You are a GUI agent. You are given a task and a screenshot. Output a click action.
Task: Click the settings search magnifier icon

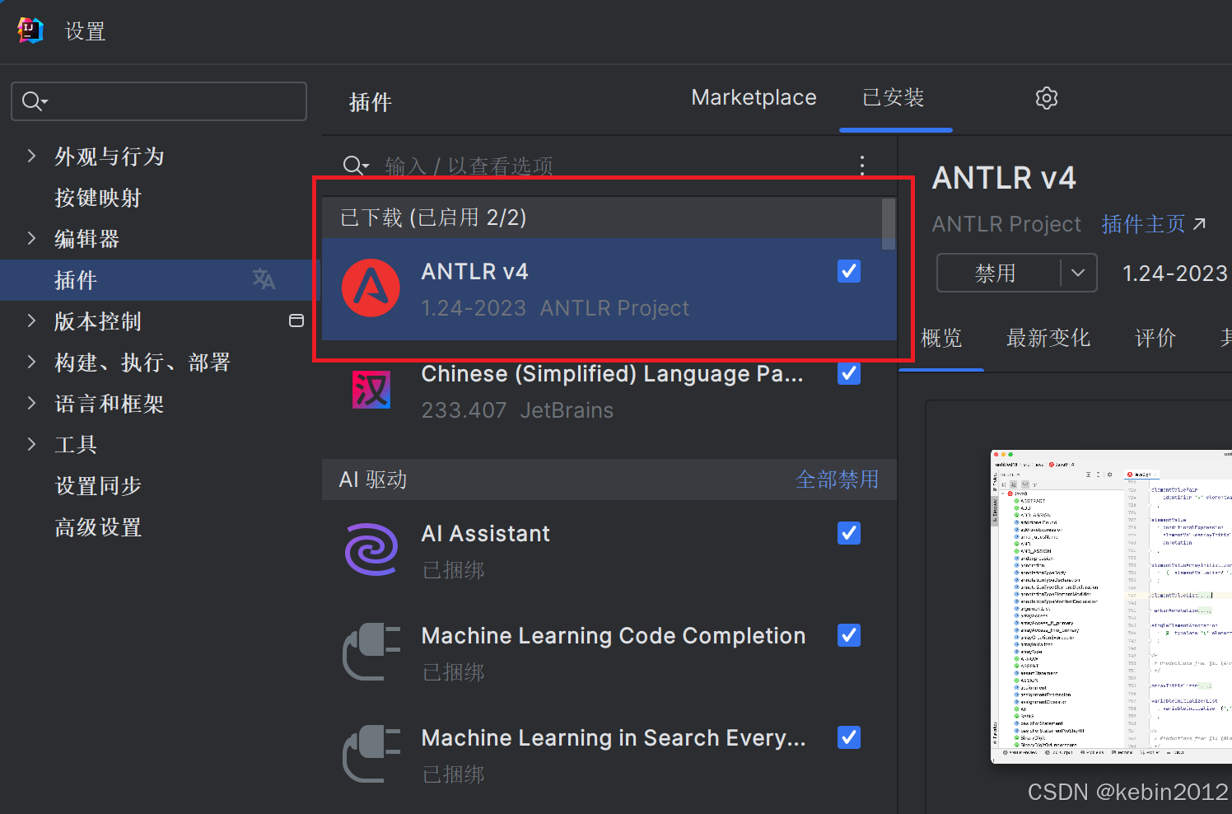[34, 101]
